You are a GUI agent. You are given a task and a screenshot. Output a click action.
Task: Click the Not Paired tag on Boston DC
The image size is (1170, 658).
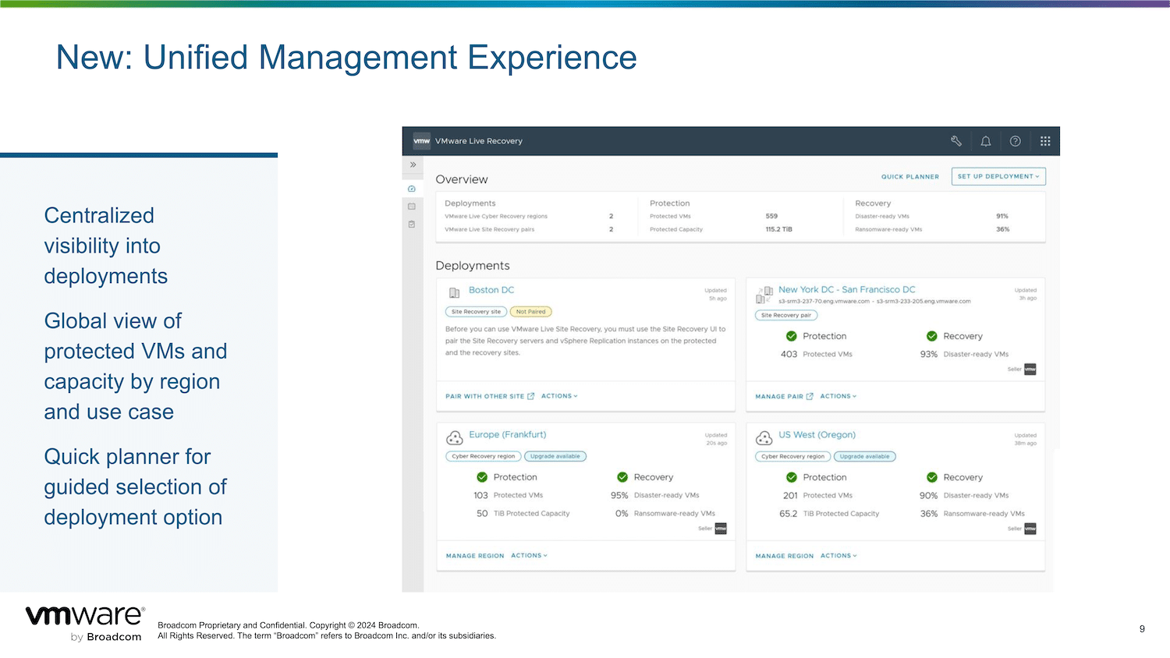pyautogui.click(x=530, y=312)
